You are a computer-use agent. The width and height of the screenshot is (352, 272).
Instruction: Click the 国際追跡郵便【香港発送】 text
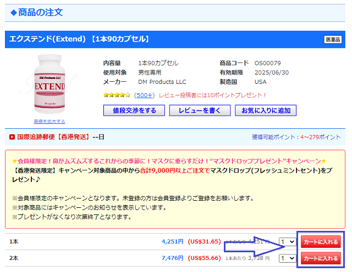(x=53, y=137)
